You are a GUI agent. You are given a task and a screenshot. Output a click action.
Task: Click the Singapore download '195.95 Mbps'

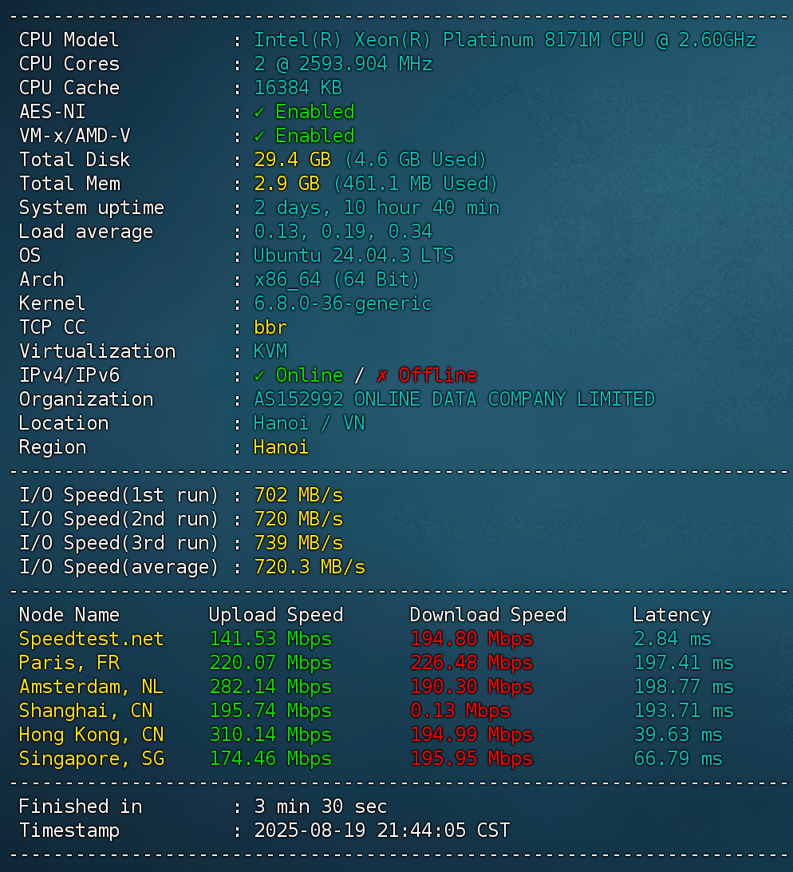[x=471, y=759]
